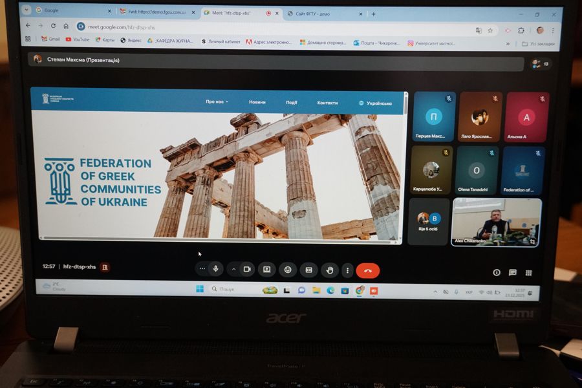Screen dimensions: 582x388
Task: Click the present screen icon
Action: (x=266, y=270)
